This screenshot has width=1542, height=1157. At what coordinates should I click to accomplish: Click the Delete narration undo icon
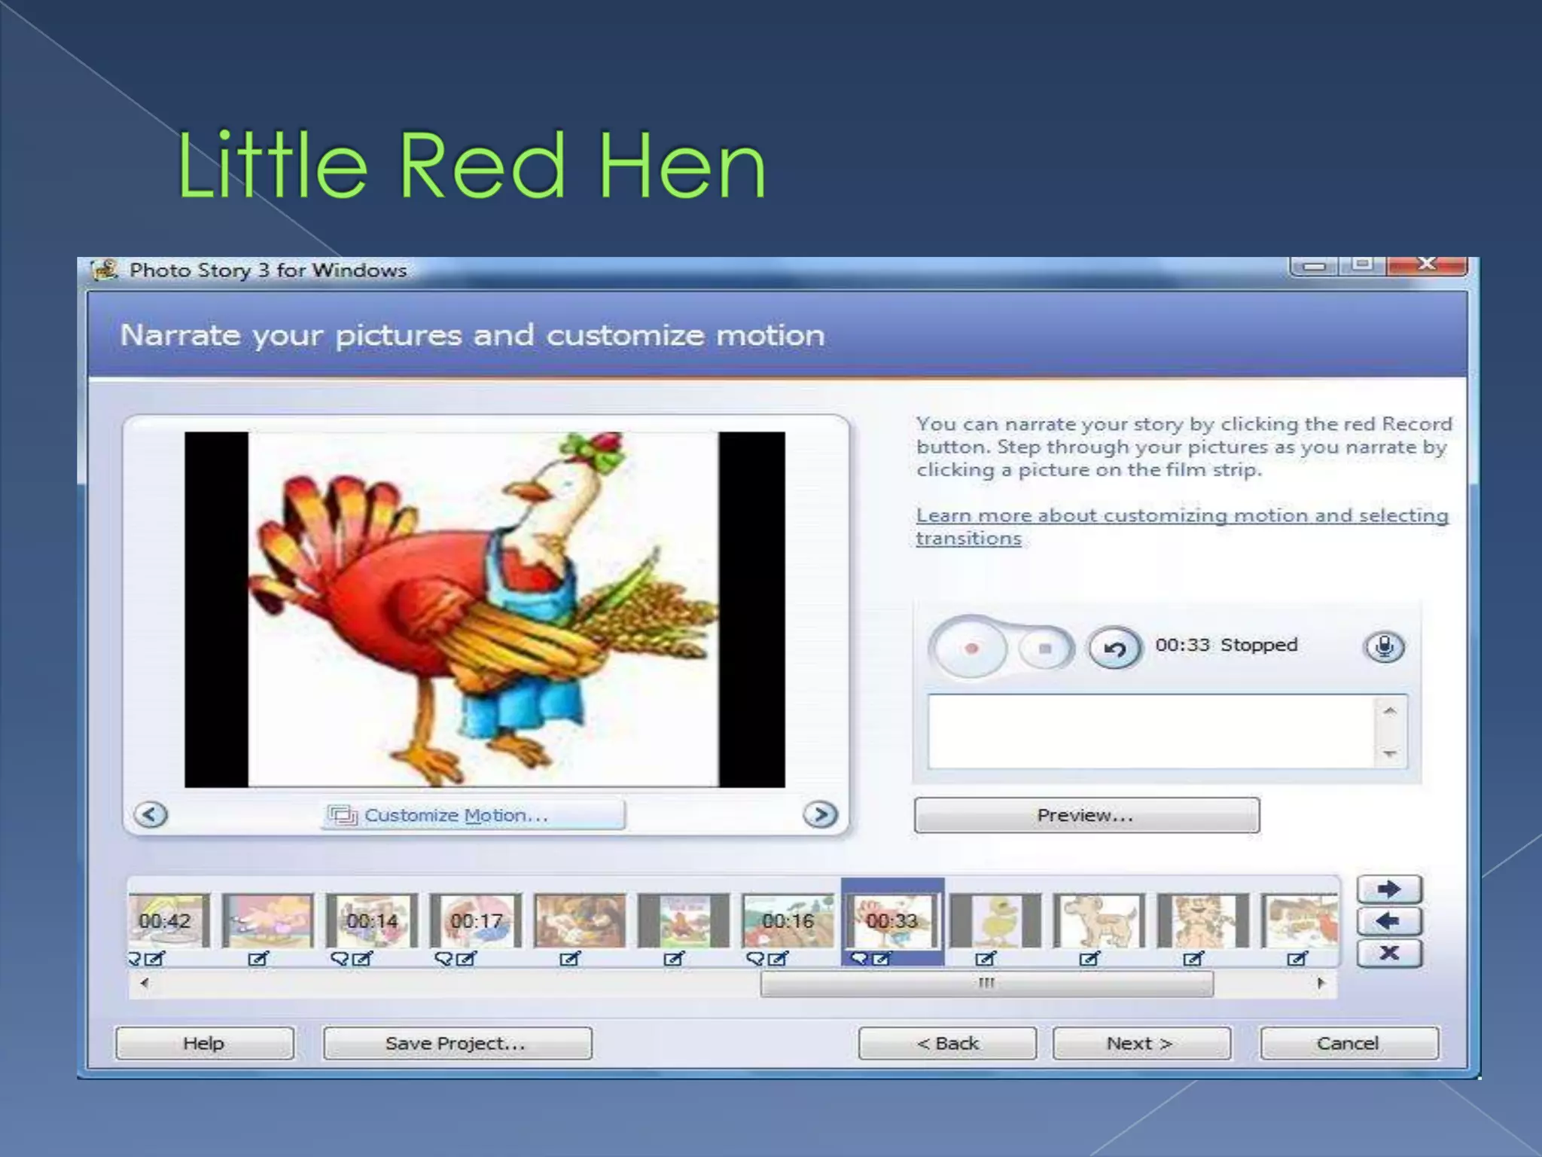coord(1115,648)
